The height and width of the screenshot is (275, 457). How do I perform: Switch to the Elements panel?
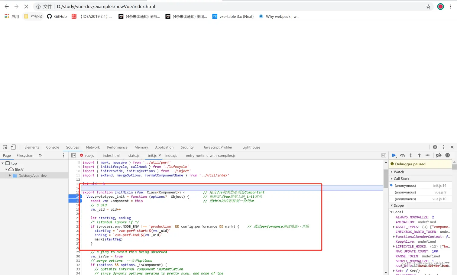click(32, 147)
